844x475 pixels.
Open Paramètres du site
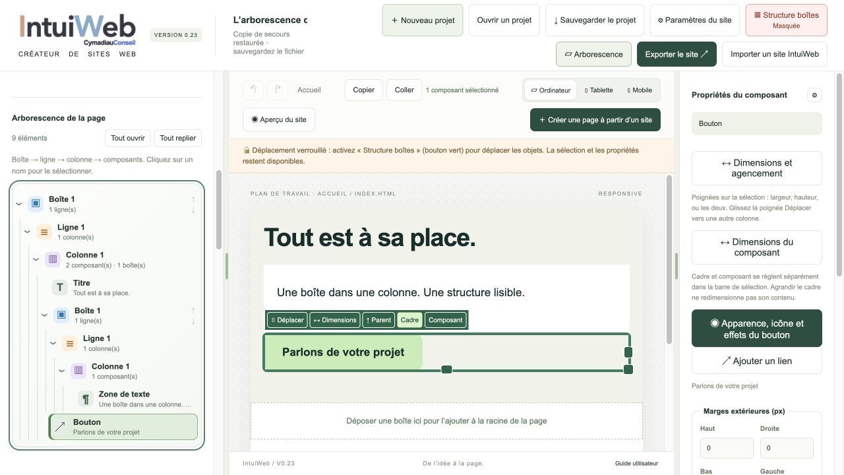pyautogui.click(x=695, y=20)
